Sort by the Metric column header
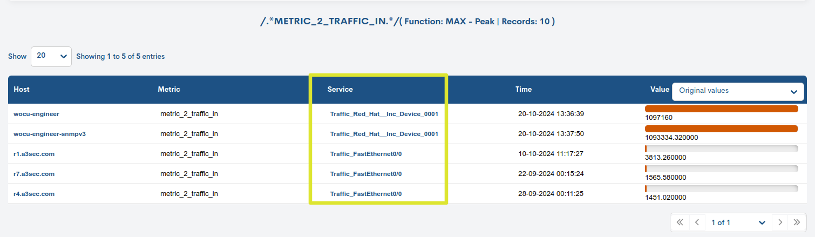The image size is (815, 237). [169, 89]
